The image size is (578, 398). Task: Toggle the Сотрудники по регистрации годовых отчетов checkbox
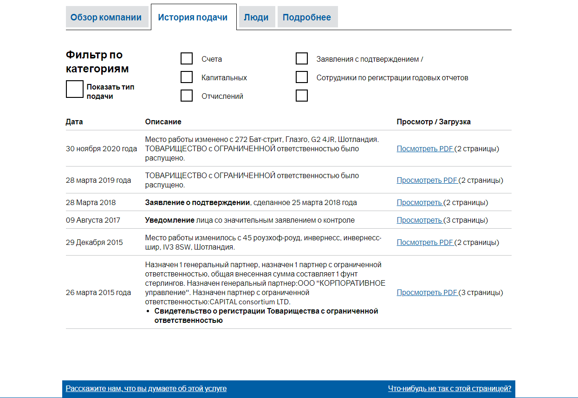(302, 77)
